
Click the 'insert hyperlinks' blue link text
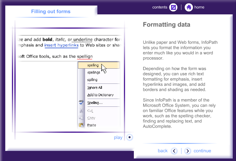tap(61, 45)
